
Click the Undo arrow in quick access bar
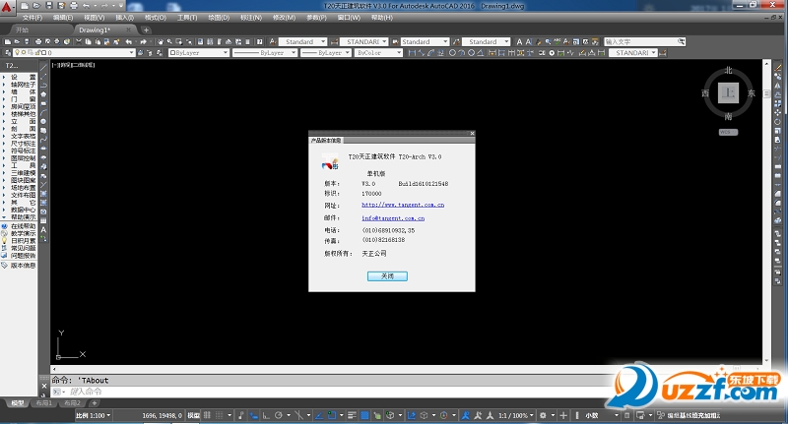[x=86, y=6]
